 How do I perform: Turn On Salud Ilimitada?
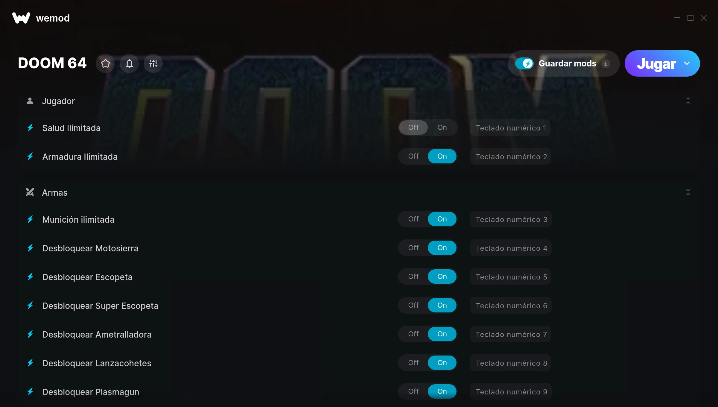click(442, 127)
